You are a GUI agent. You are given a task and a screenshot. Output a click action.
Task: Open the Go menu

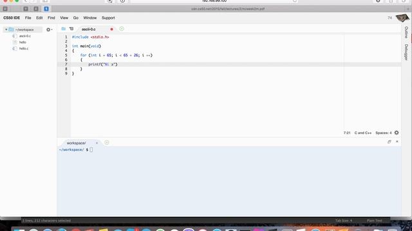tap(76, 18)
